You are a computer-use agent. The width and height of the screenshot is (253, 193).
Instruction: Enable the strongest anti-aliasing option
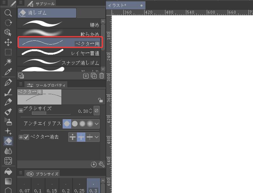tap(90, 124)
